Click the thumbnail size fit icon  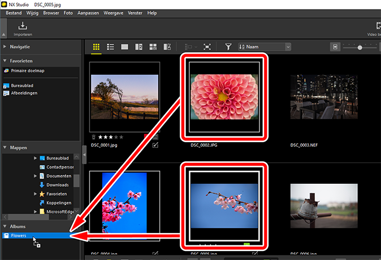click(335, 47)
